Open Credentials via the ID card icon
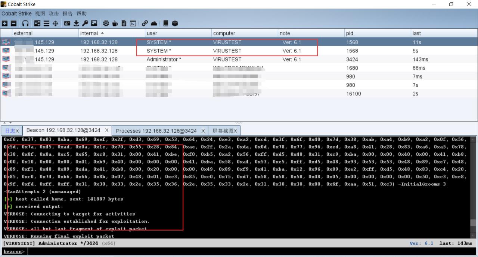The height and width of the screenshot is (257, 478). [x=67, y=23]
